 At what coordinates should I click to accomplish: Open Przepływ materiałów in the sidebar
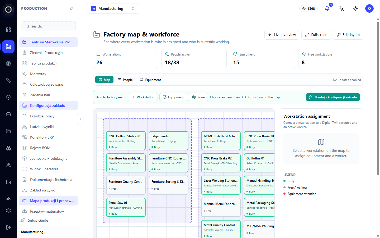point(48,211)
